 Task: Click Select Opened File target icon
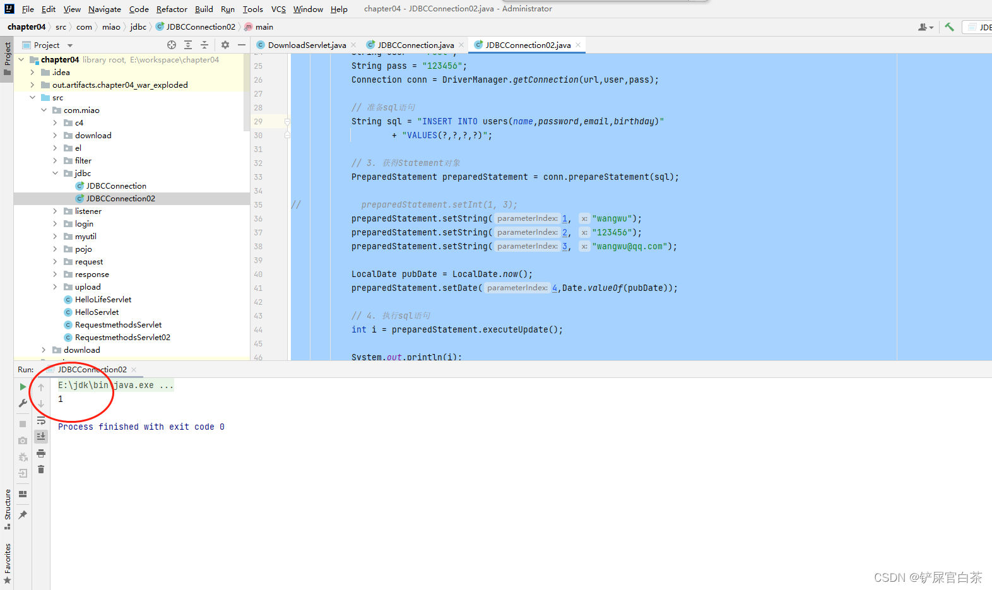(x=172, y=45)
